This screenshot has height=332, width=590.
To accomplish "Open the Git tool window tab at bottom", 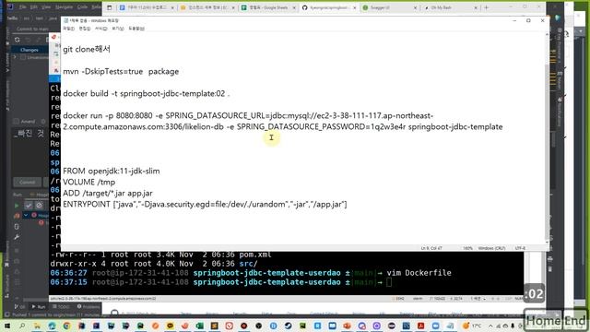I will [19, 307].
